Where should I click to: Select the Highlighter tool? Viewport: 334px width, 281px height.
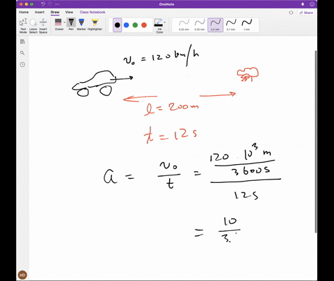tap(95, 24)
